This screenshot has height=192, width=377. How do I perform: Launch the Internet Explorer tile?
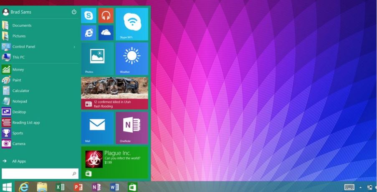89,33
